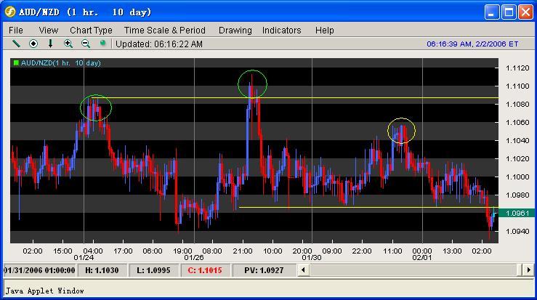Click the 1.1100 price axis label
Screen dimensions: 537x300
coord(517,86)
